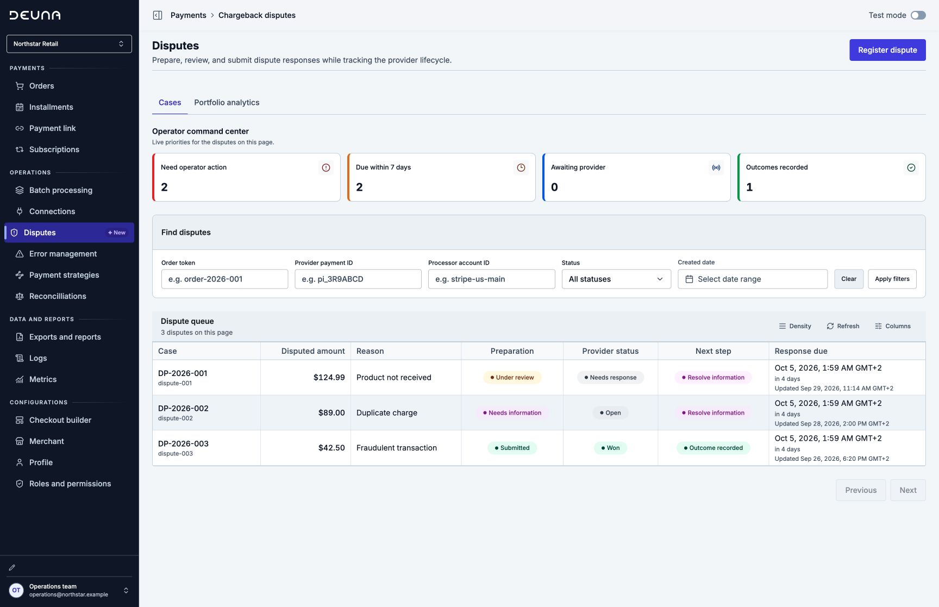Click the Payments breadcrumb
Viewport: 939px width, 607px height.
click(188, 15)
